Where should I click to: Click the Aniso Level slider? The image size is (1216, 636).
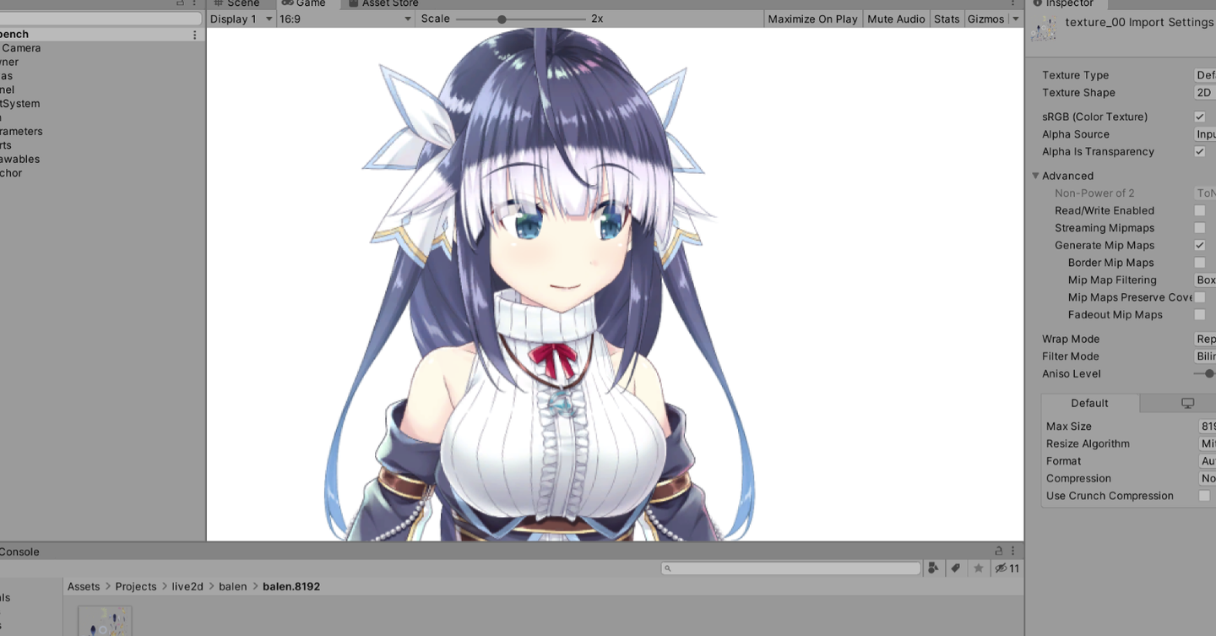tap(1205, 373)
